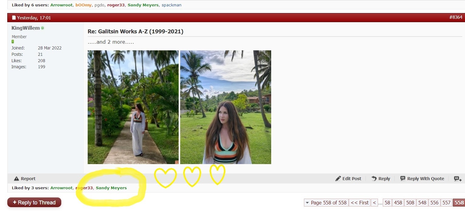Open spackman user profile link
The width and height of the screenshot is (465, 212).
(171, 5)
